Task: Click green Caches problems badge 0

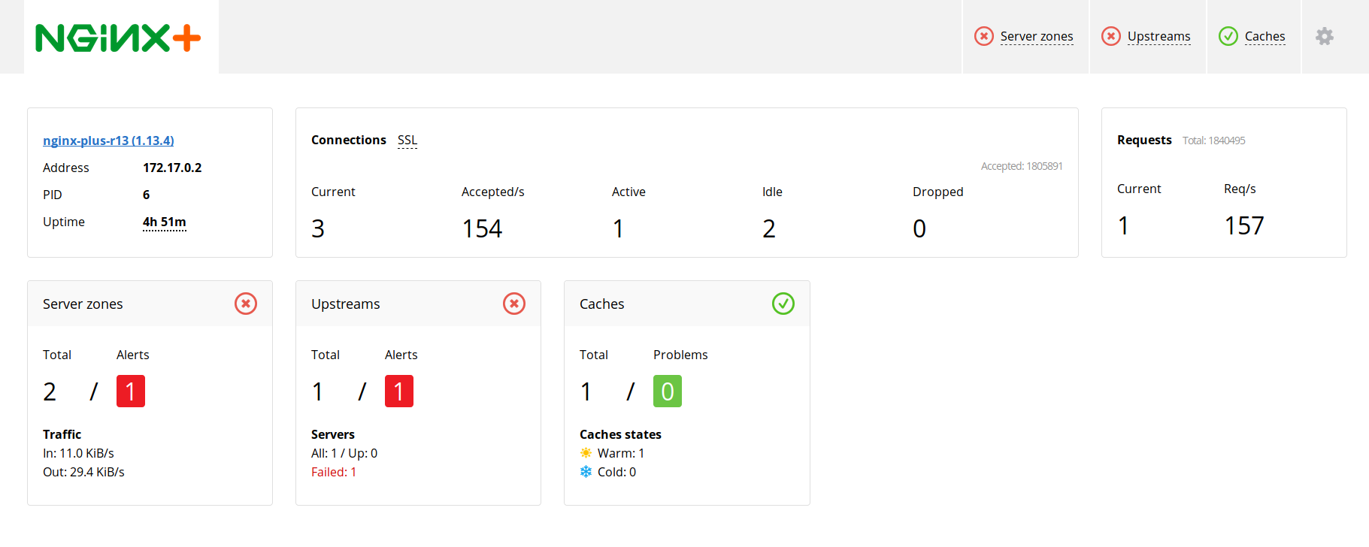Action: point(668,391)
